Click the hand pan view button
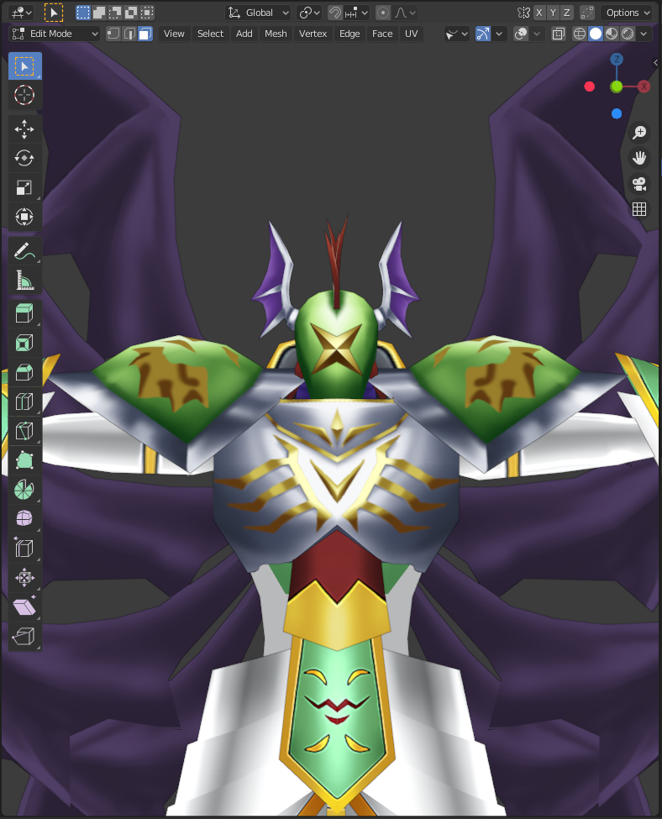The width and height of the screenshot is (662, 819). point(639,158)
